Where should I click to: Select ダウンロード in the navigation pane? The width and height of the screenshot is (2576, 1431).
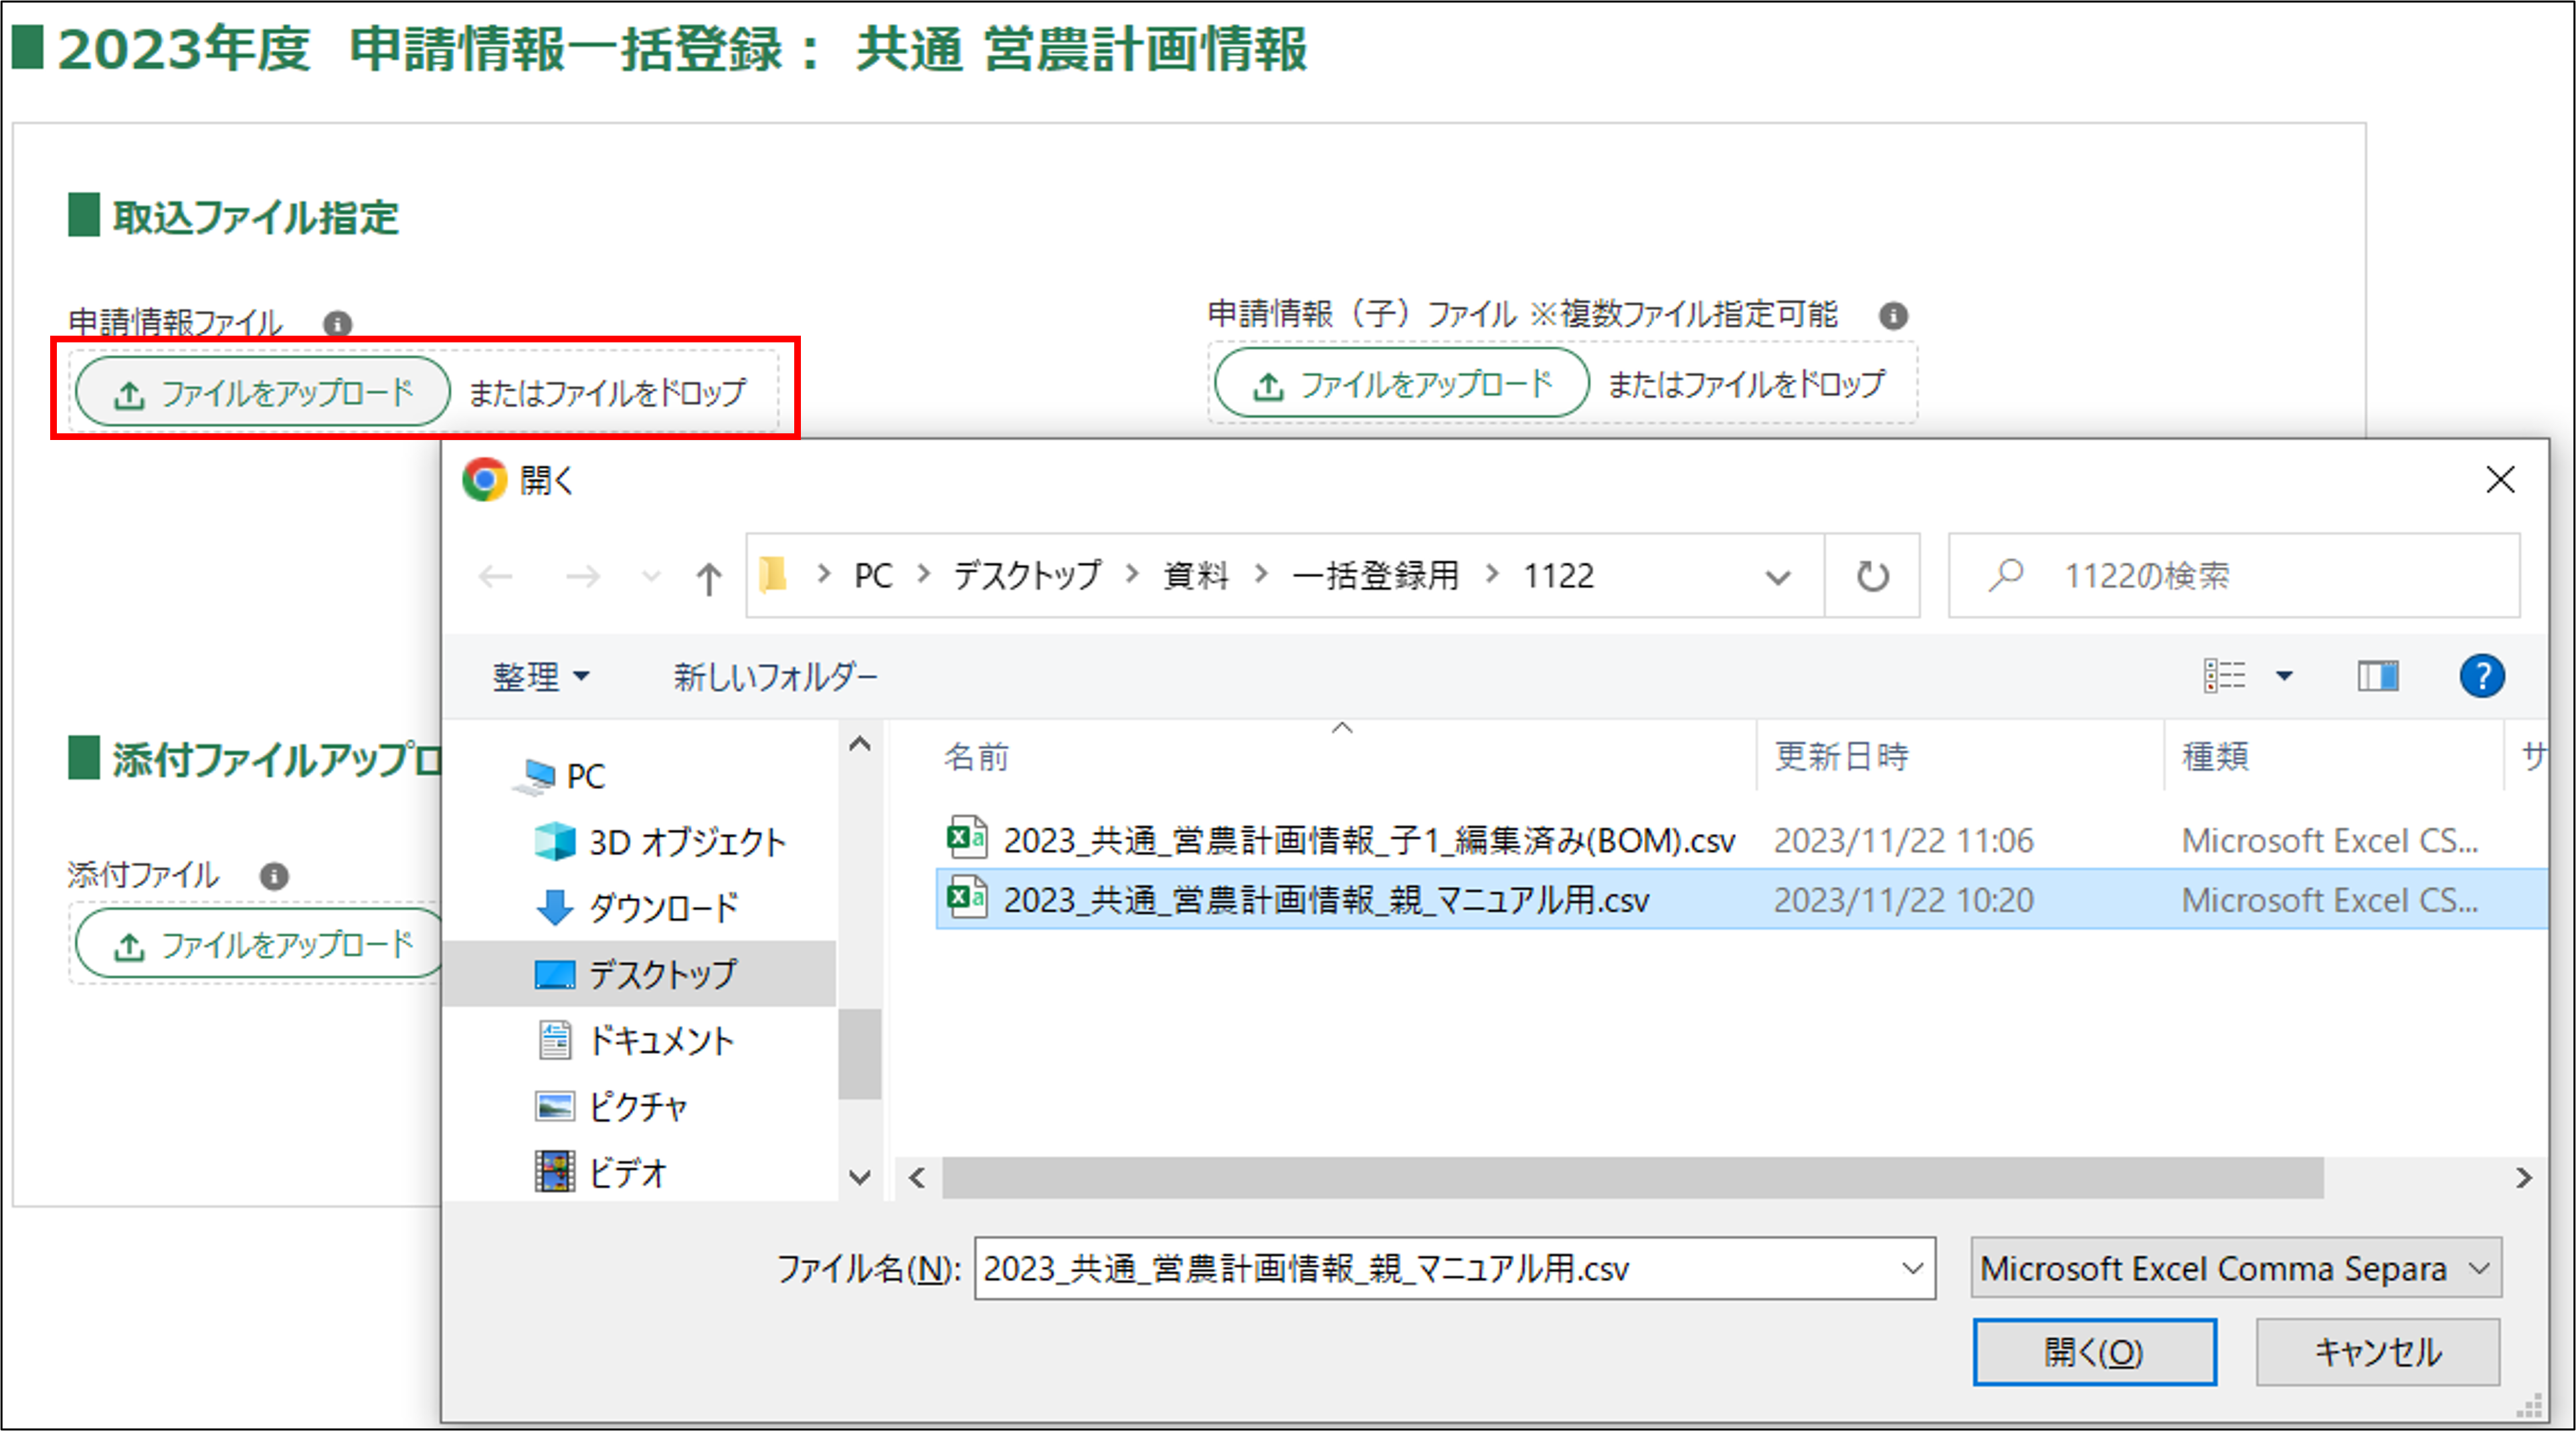pos(662,907)
